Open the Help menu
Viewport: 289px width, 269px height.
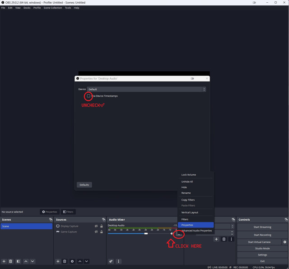pyautogui.click(x=76, y=8)
